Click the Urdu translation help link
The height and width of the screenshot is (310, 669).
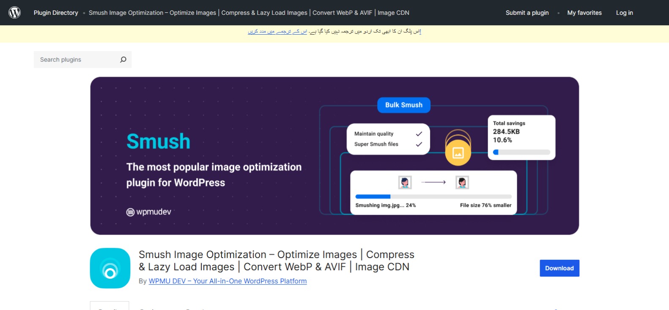(x=277, y=31)
